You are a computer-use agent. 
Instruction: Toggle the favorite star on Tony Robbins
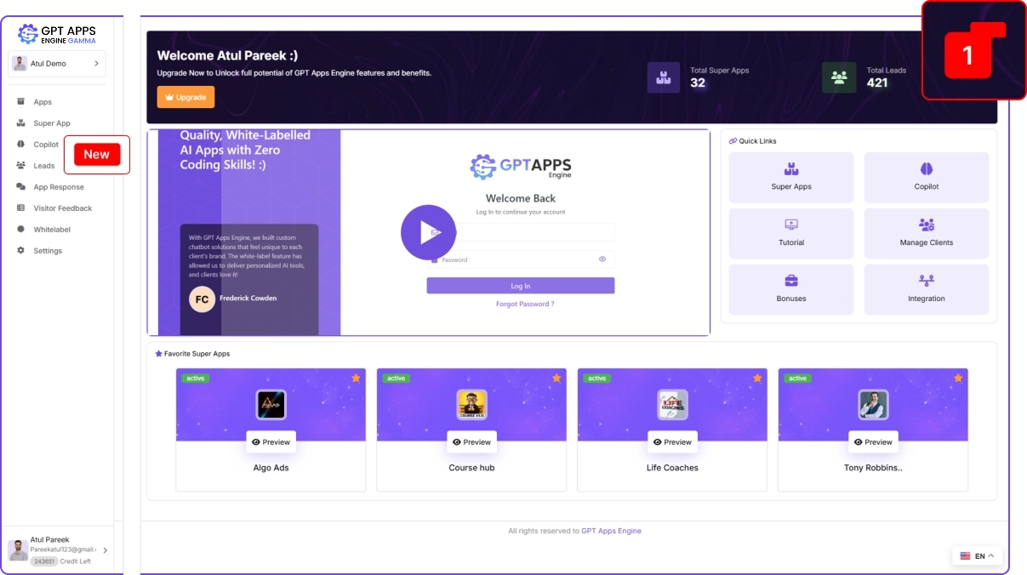pos(958,378)
